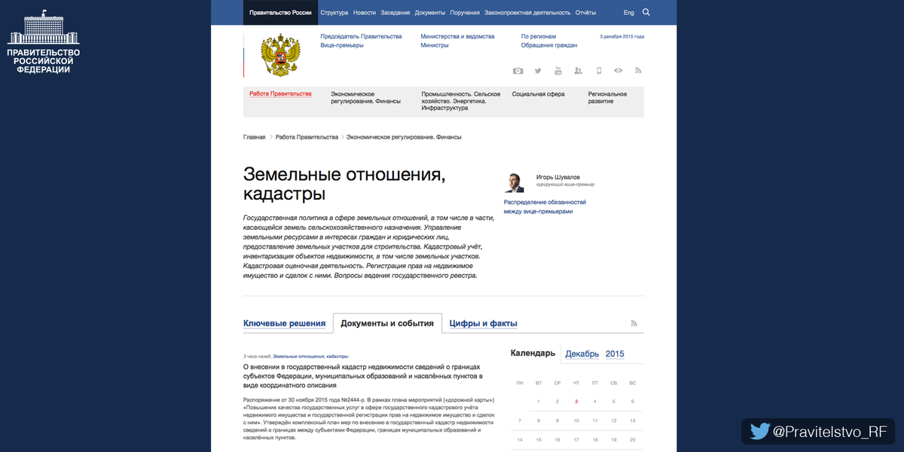Open the Декабрь month dropdown in the calendar
The width and height of the screenshot is (904, 452).
pyautogui.click(x=582, y=353)
